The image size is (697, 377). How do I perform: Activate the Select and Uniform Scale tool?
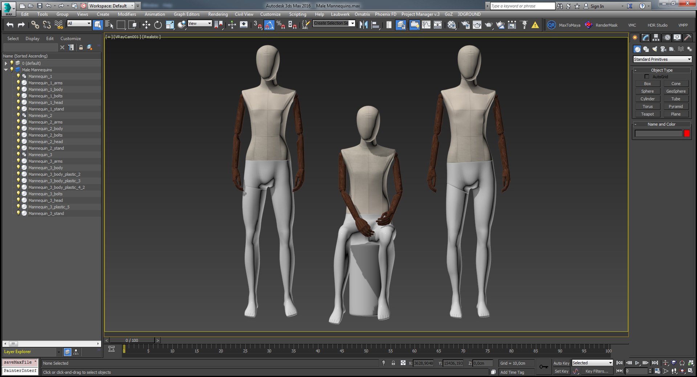pyautogui.click(x=170, y=25)
